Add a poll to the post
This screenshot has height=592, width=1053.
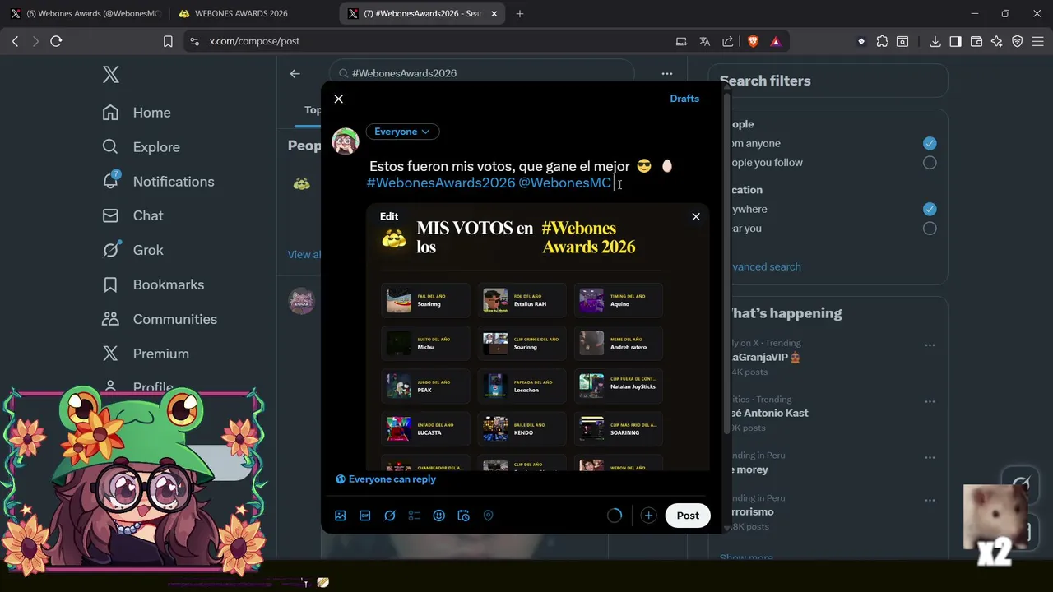pos(415,516)
